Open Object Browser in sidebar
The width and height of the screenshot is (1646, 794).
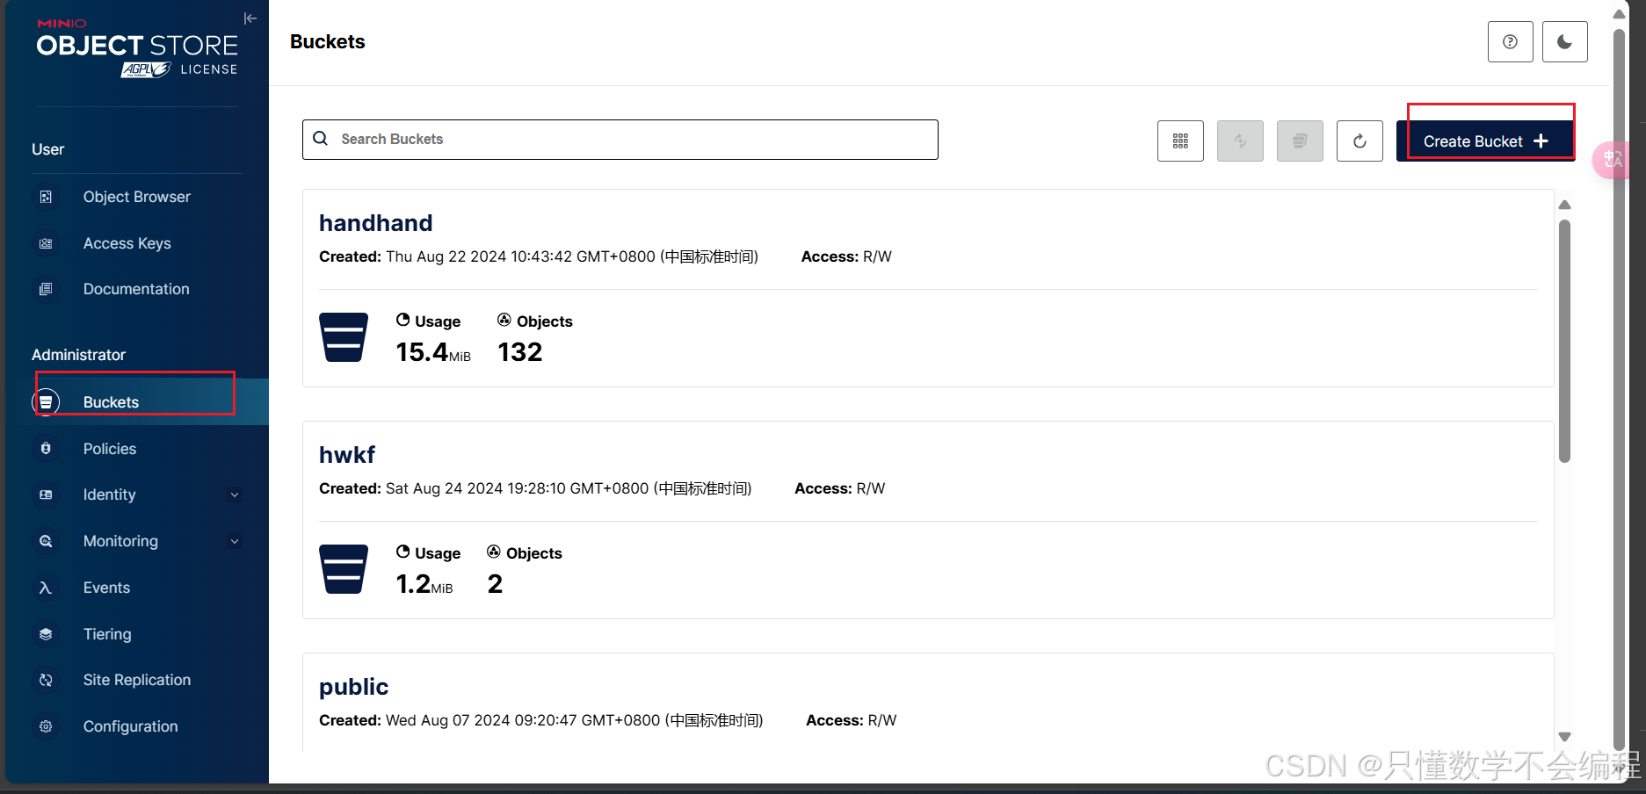[136, 197]
